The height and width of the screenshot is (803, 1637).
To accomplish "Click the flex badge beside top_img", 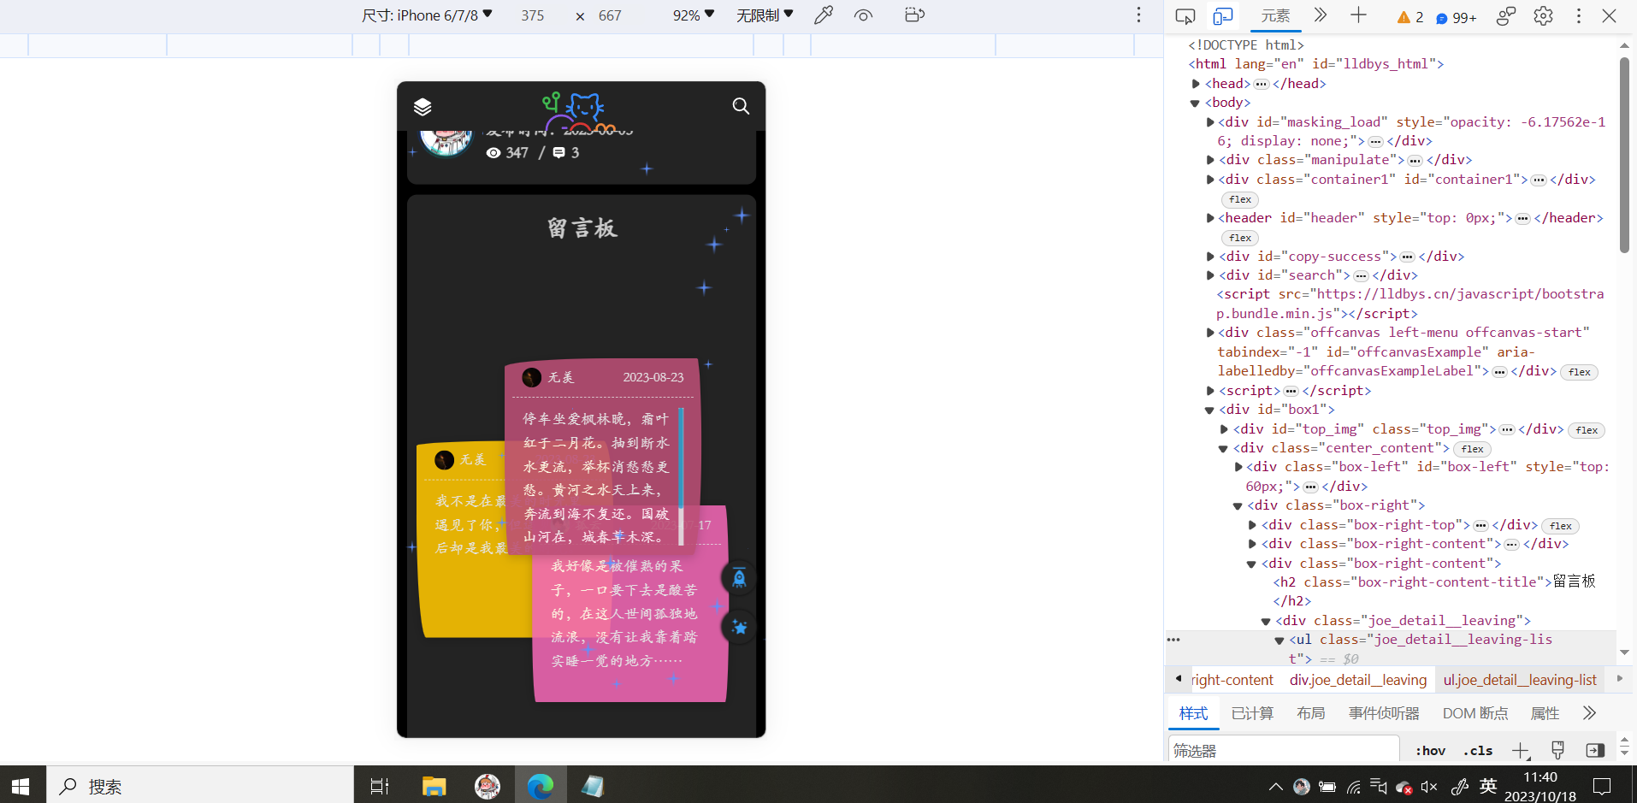I will pos(1587,430).
